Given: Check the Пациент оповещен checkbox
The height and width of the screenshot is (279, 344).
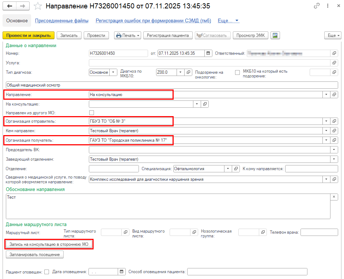Looking at the screenshot, I should (46, 272).
